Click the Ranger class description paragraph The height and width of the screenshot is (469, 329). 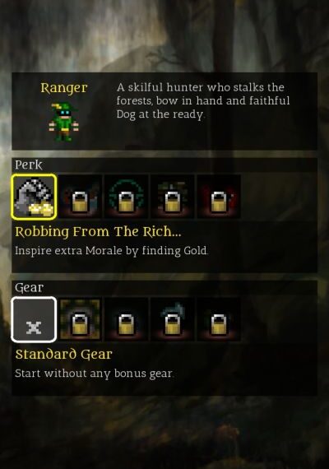pyautogui.click(x=203, y=101)
